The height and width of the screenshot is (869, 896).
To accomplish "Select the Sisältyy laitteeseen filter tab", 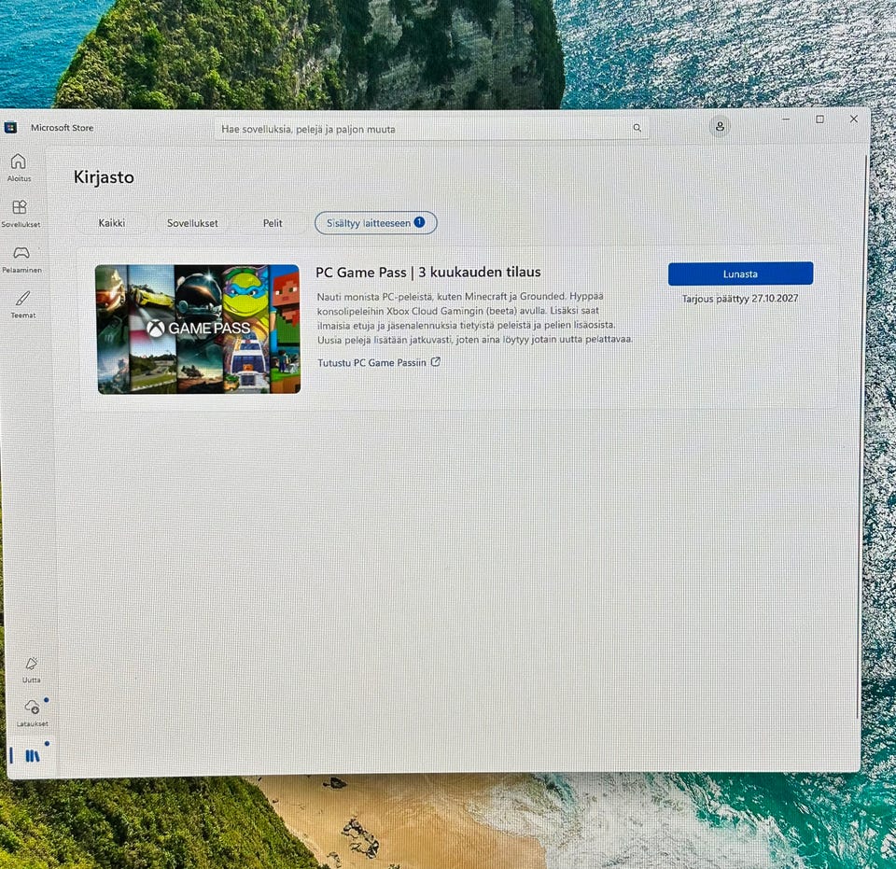I will coord(375,223).
